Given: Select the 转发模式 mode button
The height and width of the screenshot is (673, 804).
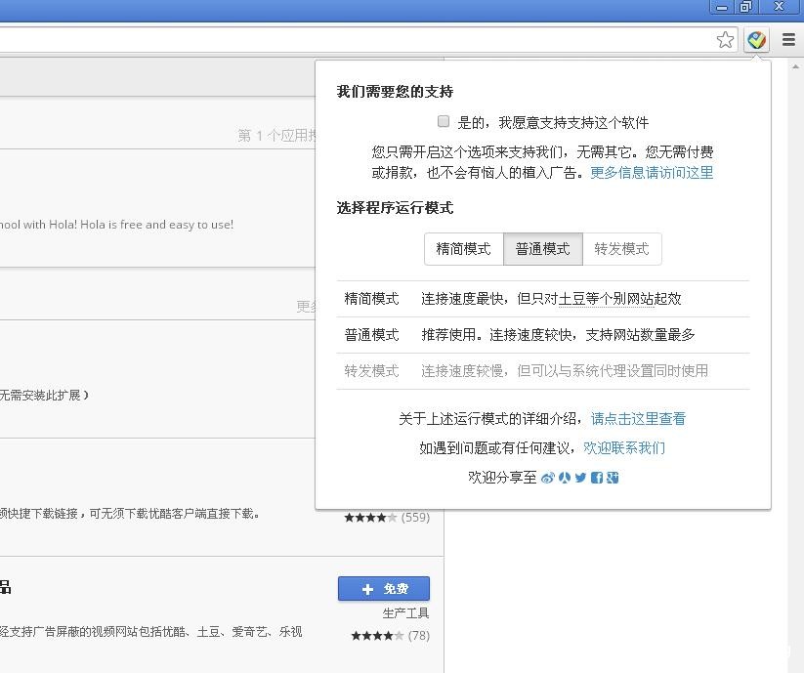Looking at the screenshot, I should 621,249.
